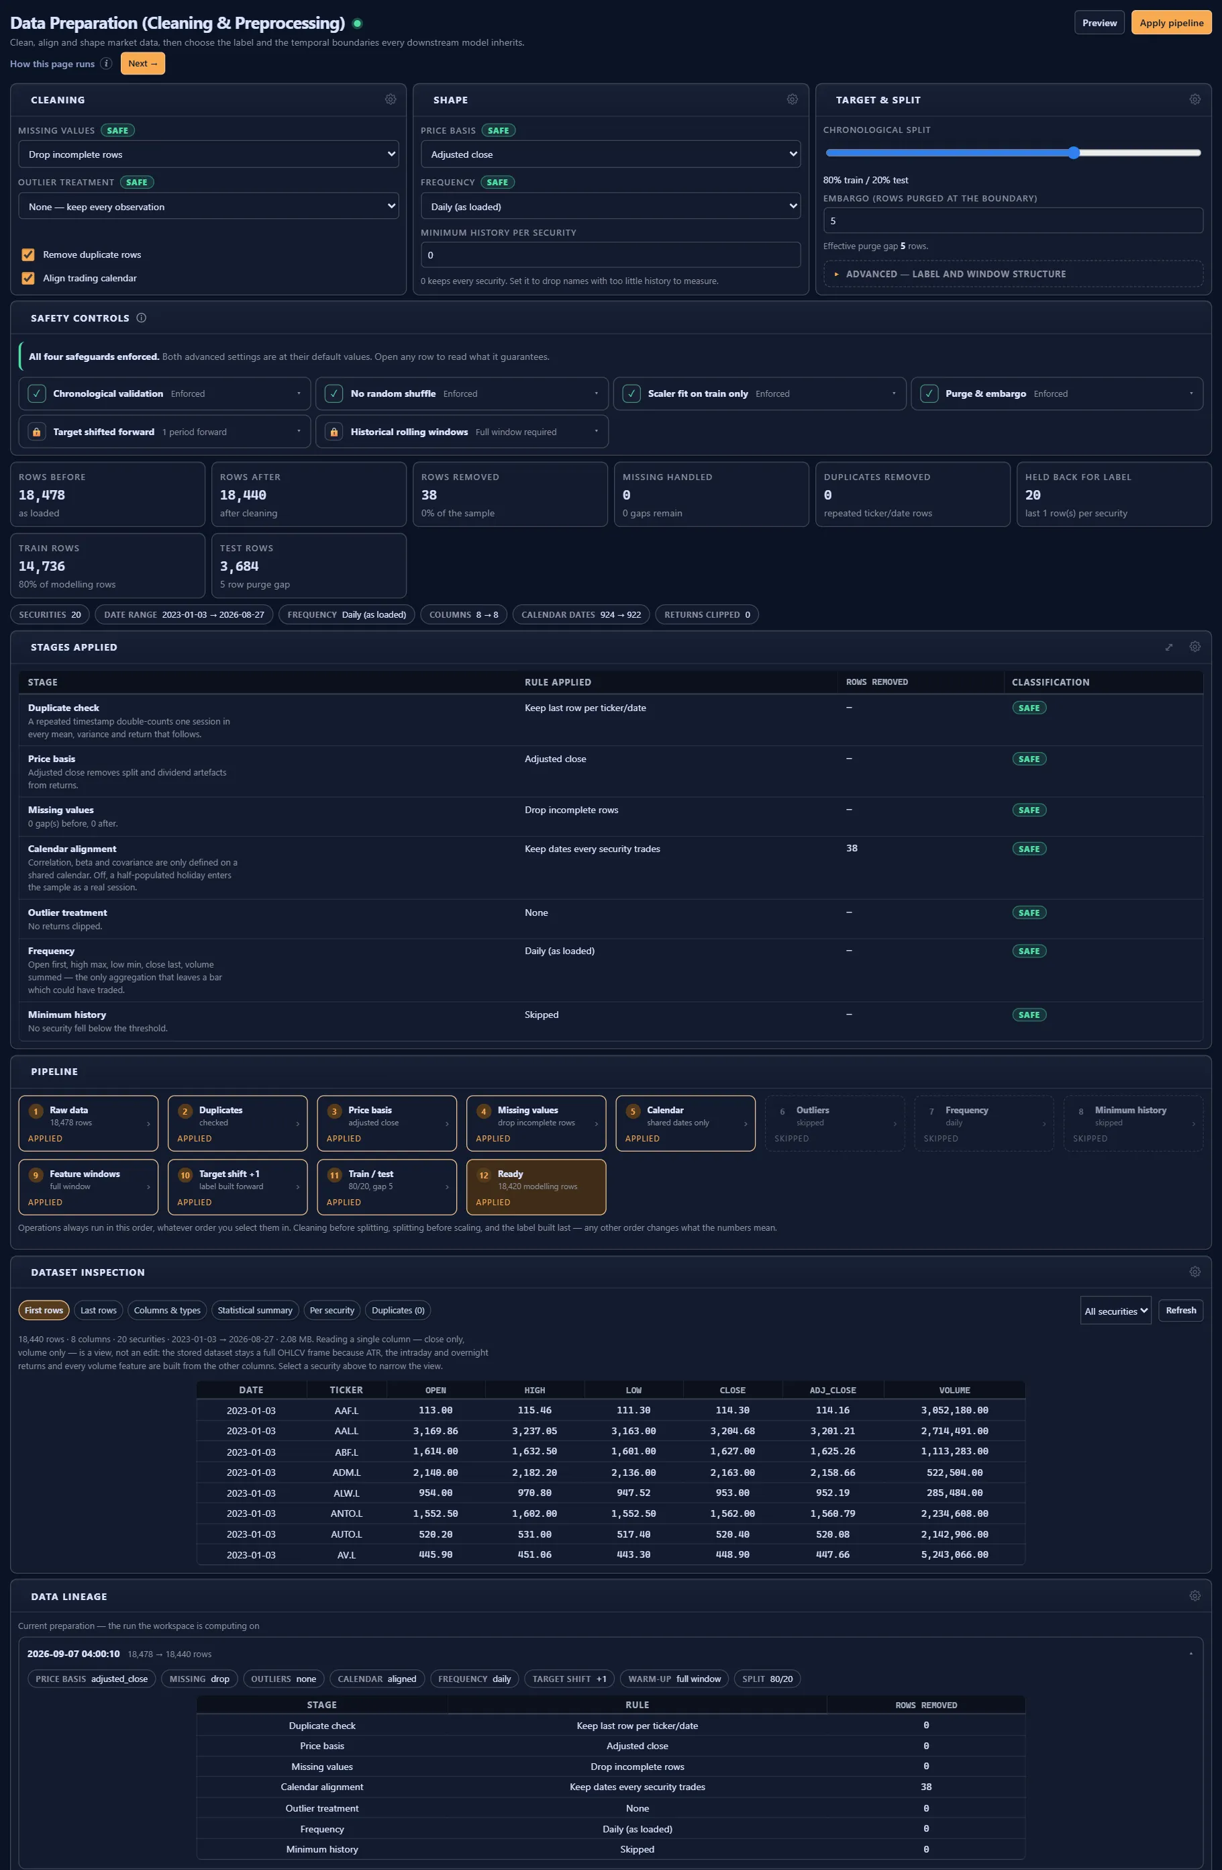Click the checkmark icon for Purge & embargo
The width and height of the screenshot is (1222, 1870).
point(929,393)
